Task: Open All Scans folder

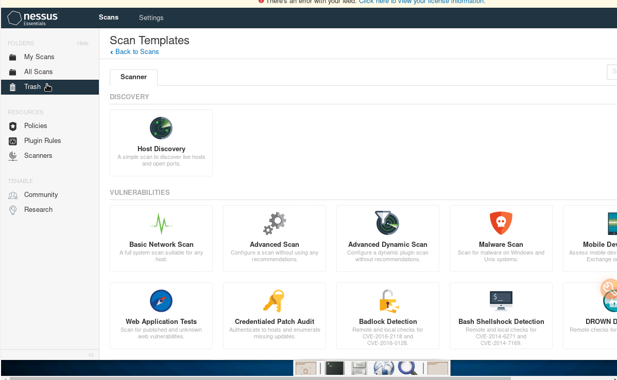Action: point(38,72)
